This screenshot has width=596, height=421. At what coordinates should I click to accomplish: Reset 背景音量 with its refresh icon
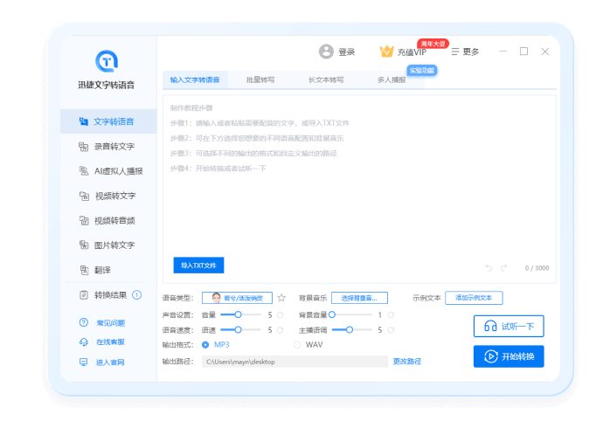pos(391,315)
